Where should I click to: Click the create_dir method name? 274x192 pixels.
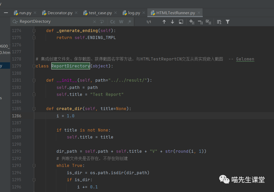[x=69, y=109]
